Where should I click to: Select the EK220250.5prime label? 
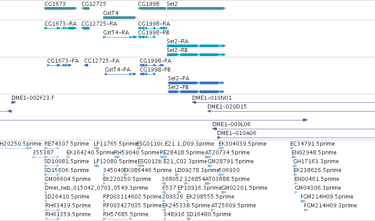point(127,179)
